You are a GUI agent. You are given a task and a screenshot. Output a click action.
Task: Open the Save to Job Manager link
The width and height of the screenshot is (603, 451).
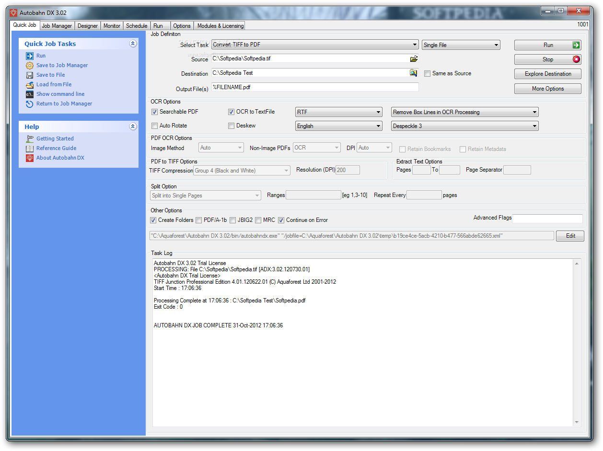pos(62,65)
